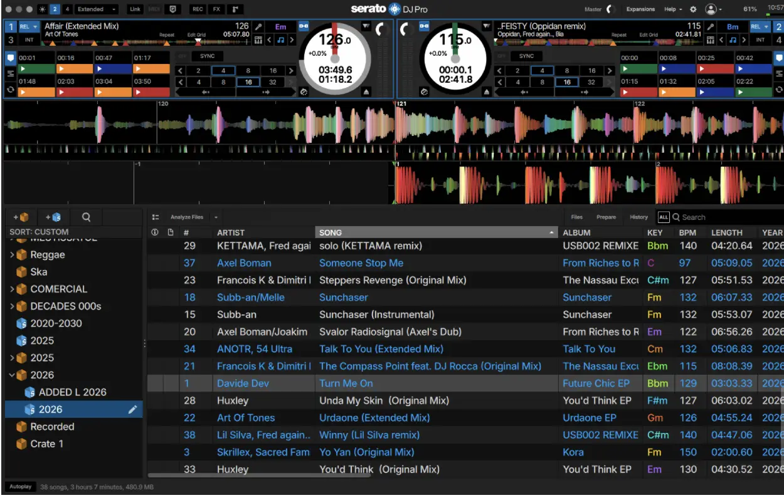This screenshot has height=495, width=784.
Task: Click left deck eject icon
Action: [x=366, y=92]
